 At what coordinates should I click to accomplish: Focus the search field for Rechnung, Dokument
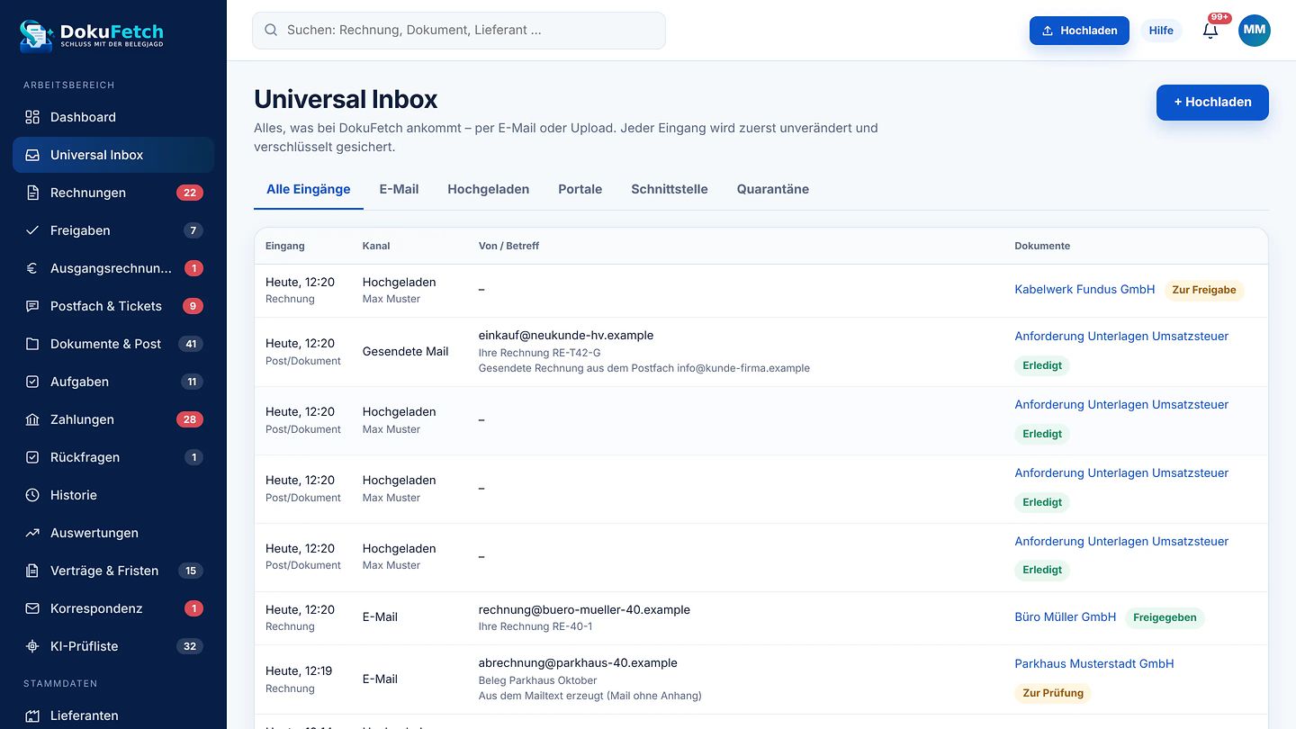(x=459, y=30)
